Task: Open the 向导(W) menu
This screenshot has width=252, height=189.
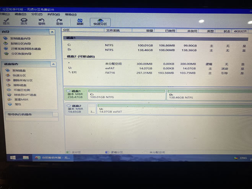Action: 54,15
